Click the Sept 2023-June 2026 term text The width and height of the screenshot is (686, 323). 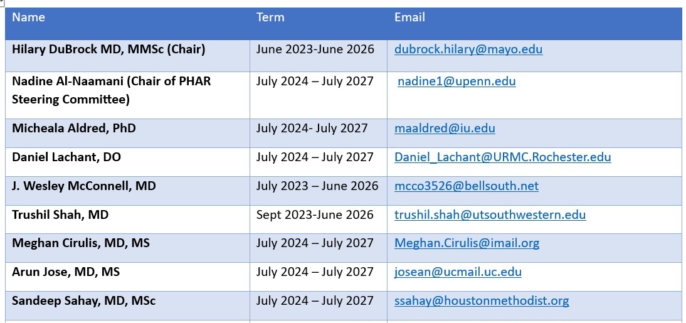[x=315, y=215]
